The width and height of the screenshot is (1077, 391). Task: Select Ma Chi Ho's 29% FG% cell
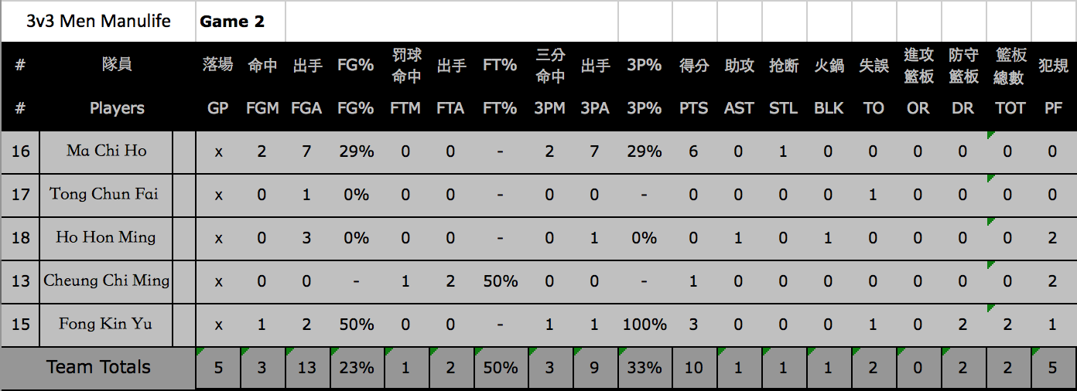coord(356,151)
